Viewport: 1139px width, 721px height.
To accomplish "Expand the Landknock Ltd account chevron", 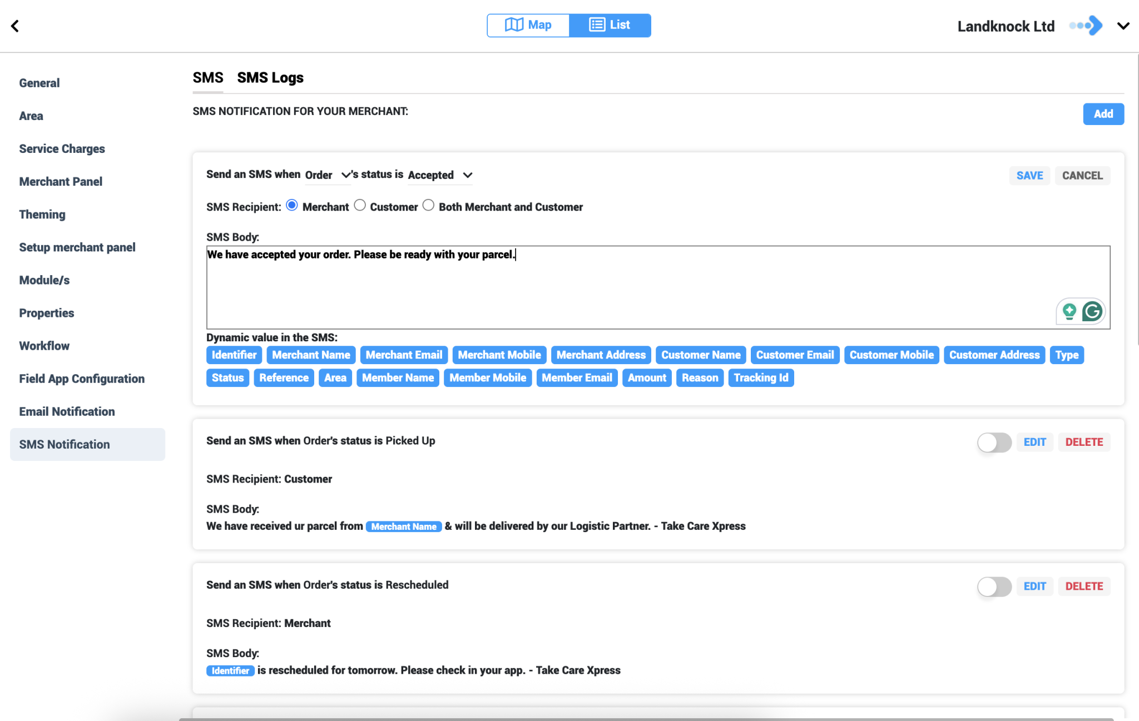I will click(x=1123, y=26).
